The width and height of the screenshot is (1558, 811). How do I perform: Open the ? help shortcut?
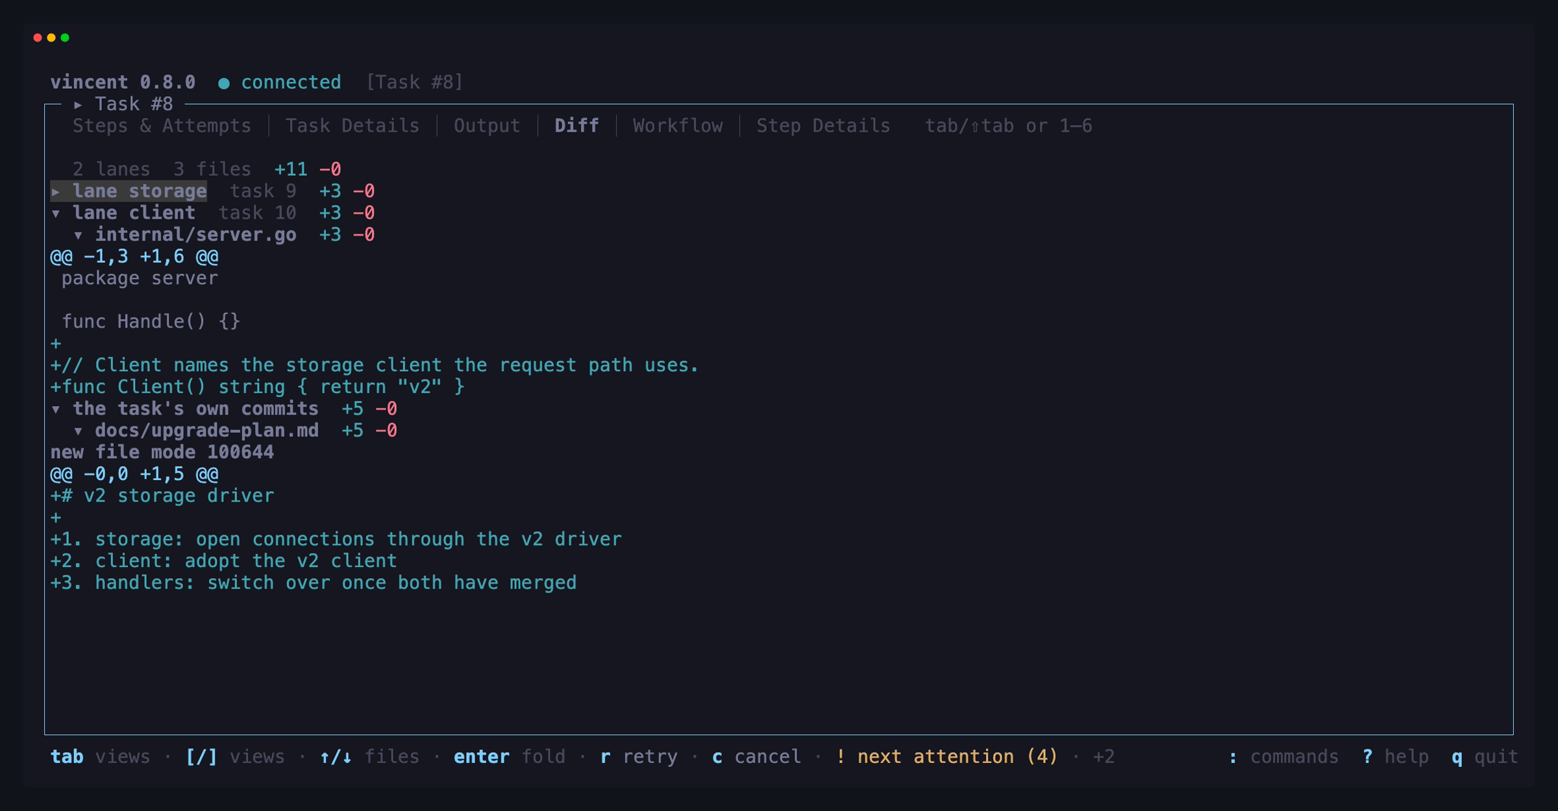click(x=1396, y=757)
